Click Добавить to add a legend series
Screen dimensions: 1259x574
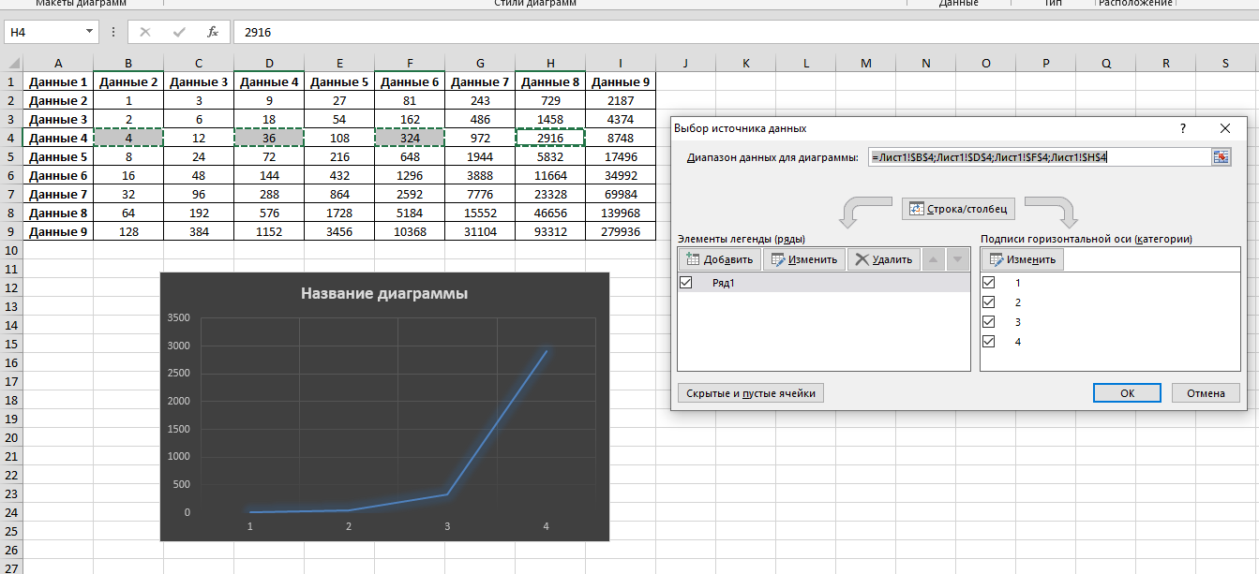click(719, 259)
